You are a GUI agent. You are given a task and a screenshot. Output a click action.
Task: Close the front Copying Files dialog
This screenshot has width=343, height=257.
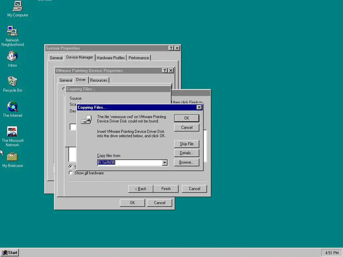coord(199,107)
